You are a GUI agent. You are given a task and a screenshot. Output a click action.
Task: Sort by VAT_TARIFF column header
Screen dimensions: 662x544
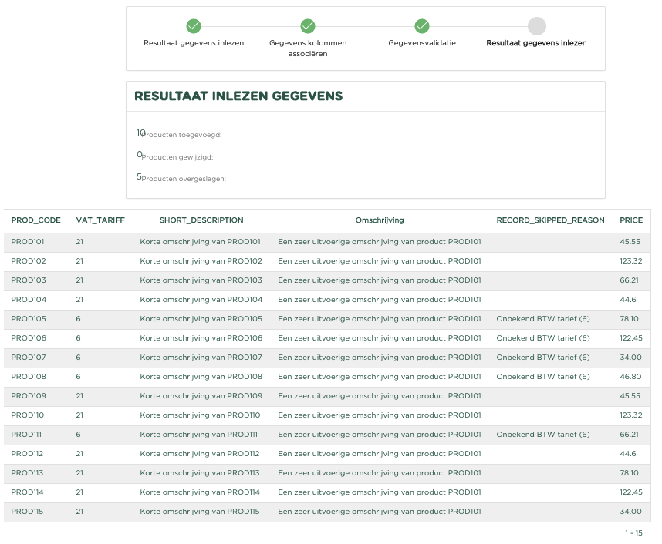(100, 220)
